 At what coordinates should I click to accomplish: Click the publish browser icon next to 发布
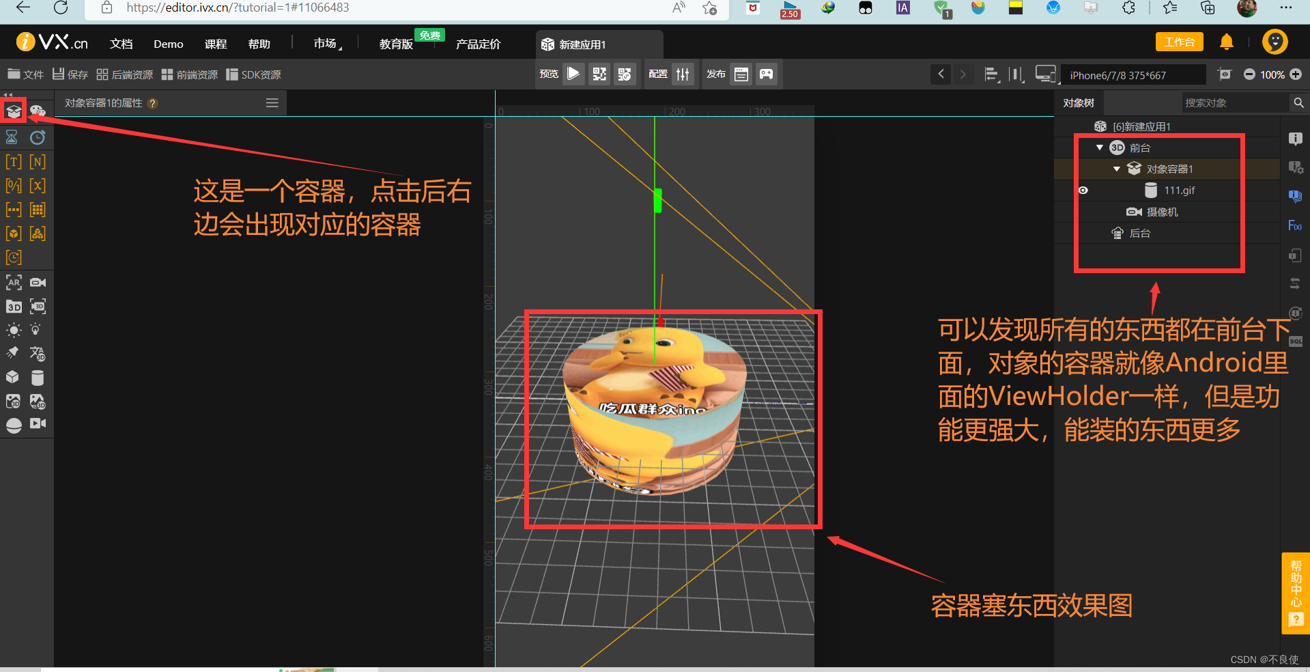point(741,74)
